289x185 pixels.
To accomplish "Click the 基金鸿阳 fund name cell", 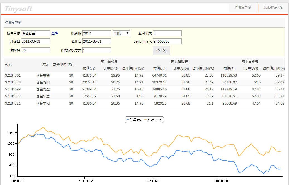I will (x=42, y=82).
